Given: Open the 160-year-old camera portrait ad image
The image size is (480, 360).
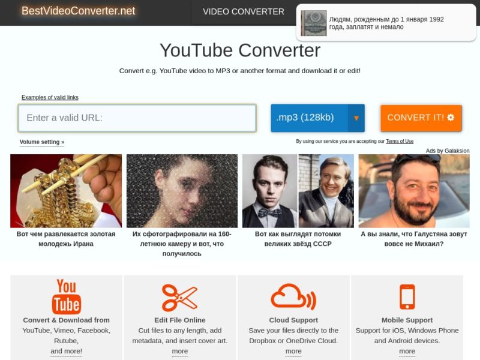Looking at the screenshot, I should pos(182,191).
